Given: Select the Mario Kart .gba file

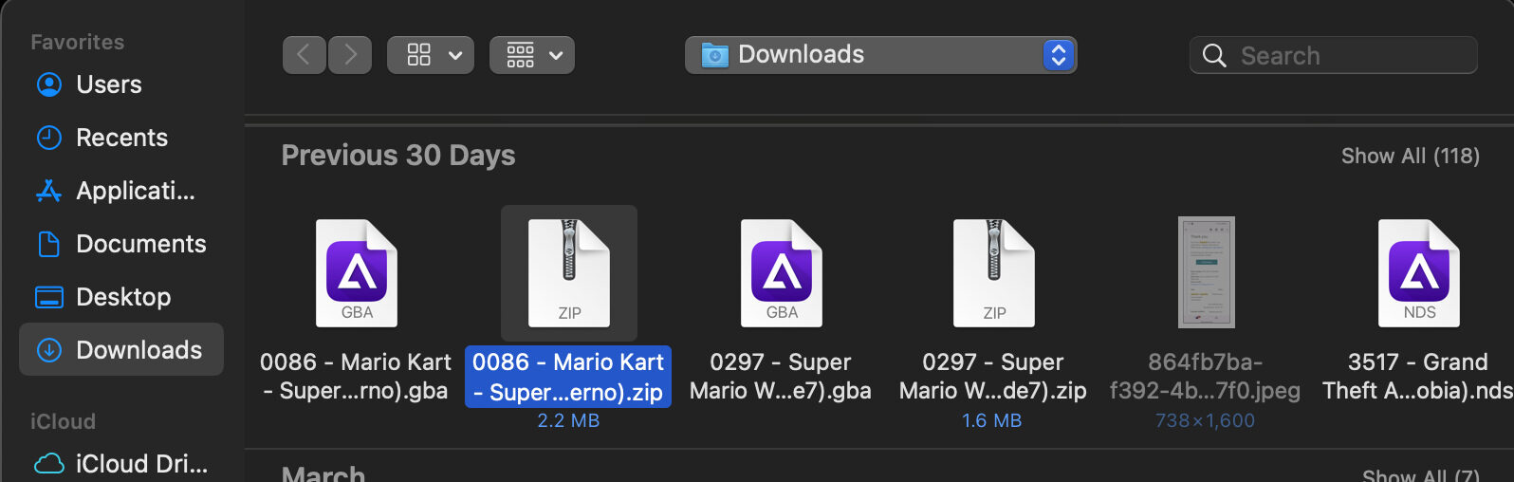Looking at the screenshot, I should 357,273.
